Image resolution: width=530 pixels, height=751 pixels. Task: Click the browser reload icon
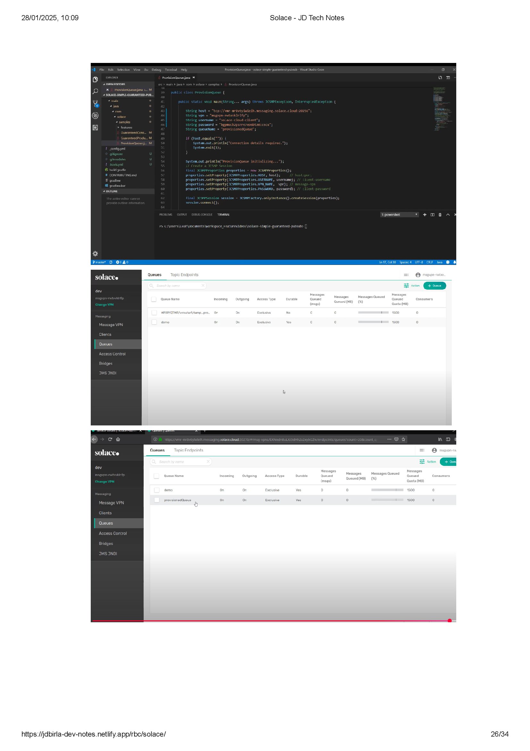[110, 439]
